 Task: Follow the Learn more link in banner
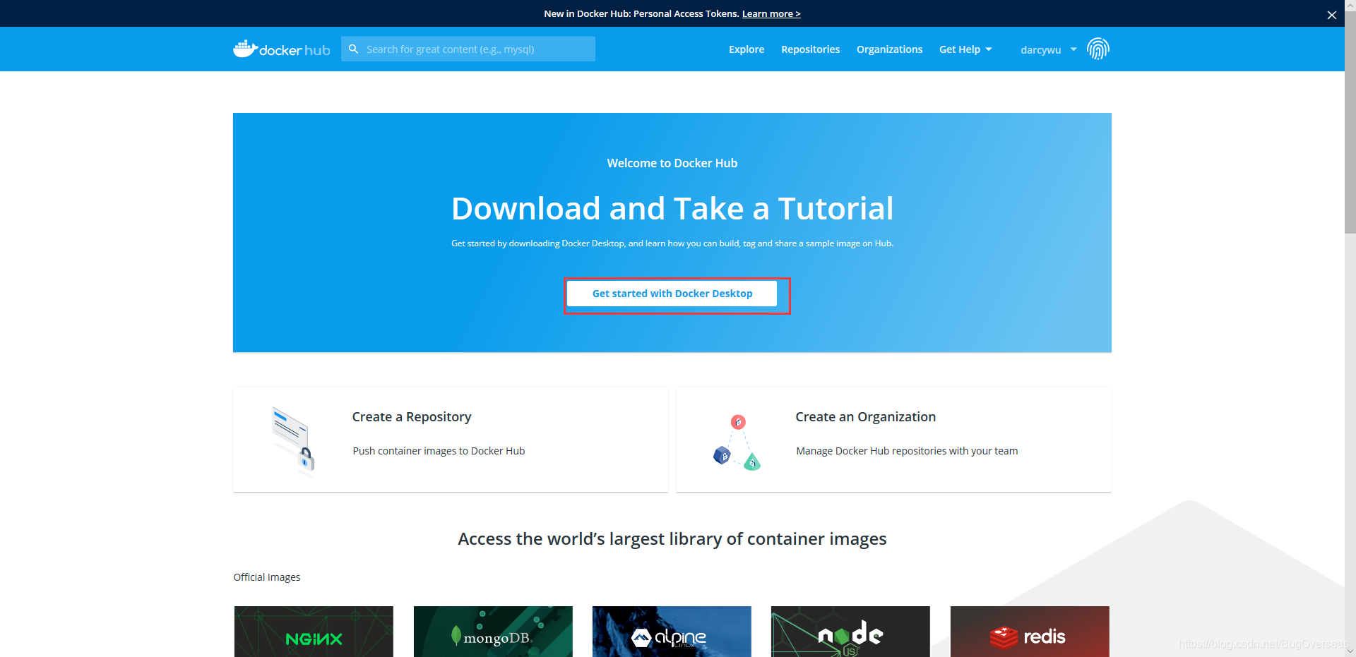[x=771, y=13]
